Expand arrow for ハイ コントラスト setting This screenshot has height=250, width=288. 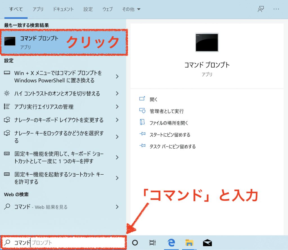[x=117, y=93]
